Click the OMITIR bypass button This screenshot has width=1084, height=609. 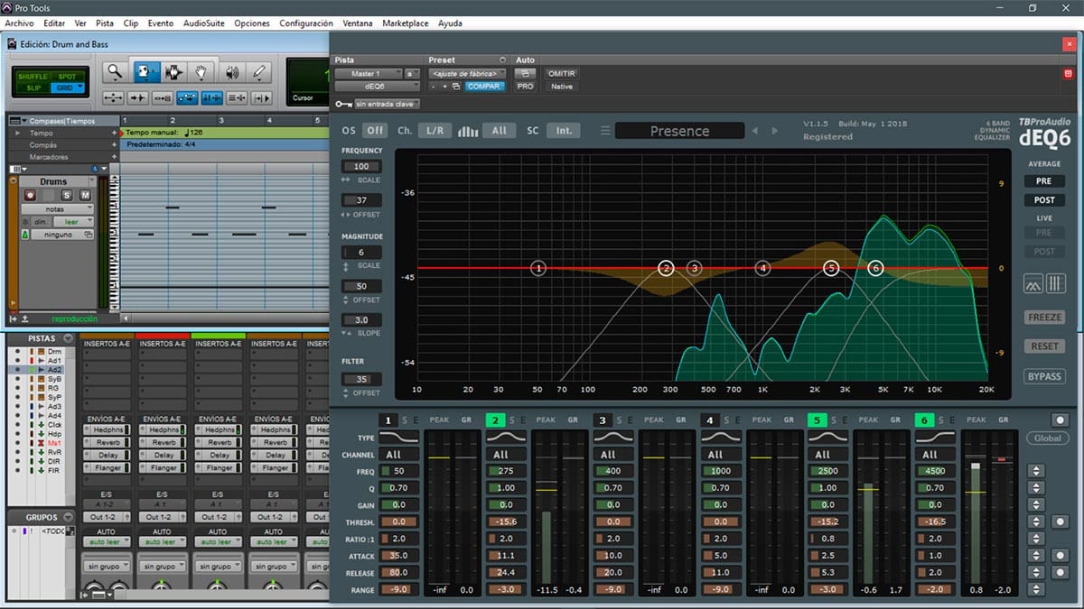561,74
